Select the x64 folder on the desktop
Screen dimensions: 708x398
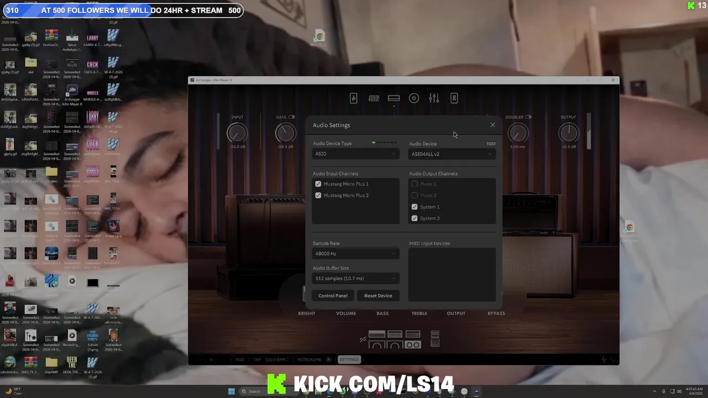coord(31,66)
